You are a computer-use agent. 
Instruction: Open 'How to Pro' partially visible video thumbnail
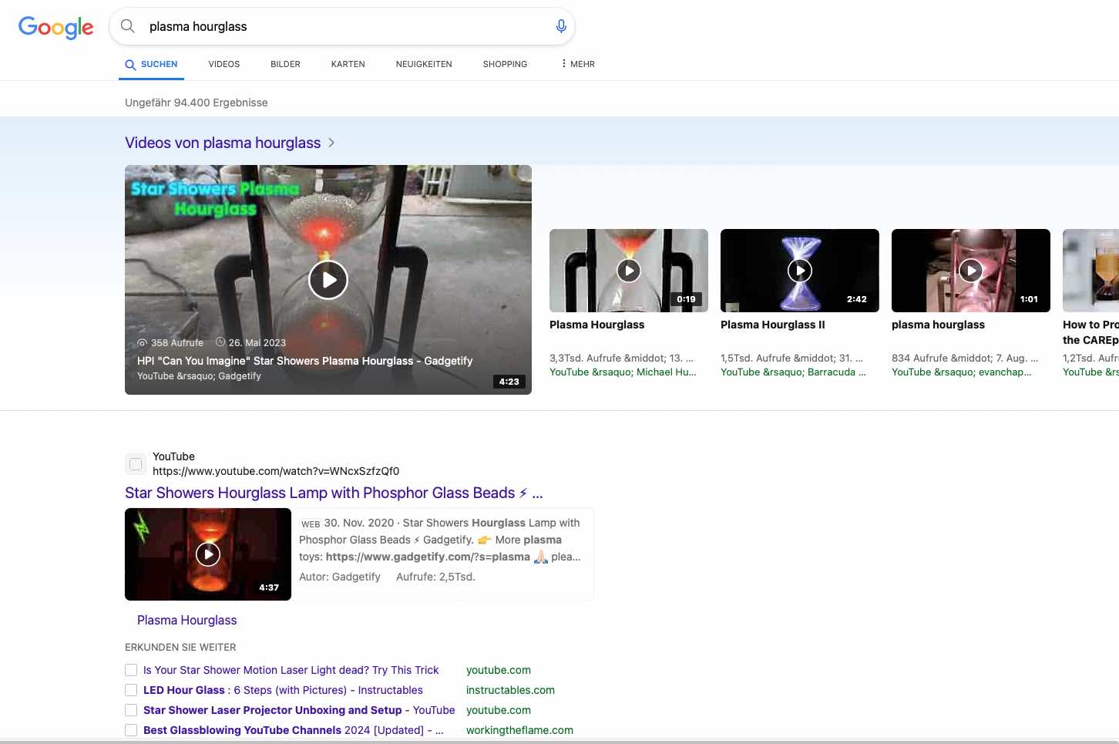pyautogui.click(x=1090, y=271)
